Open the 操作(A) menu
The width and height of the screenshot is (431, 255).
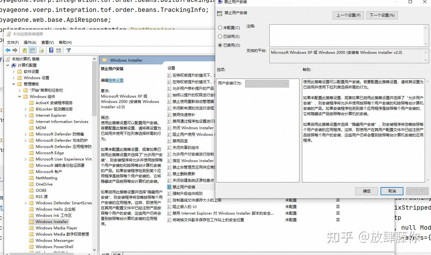pos(29,42)
